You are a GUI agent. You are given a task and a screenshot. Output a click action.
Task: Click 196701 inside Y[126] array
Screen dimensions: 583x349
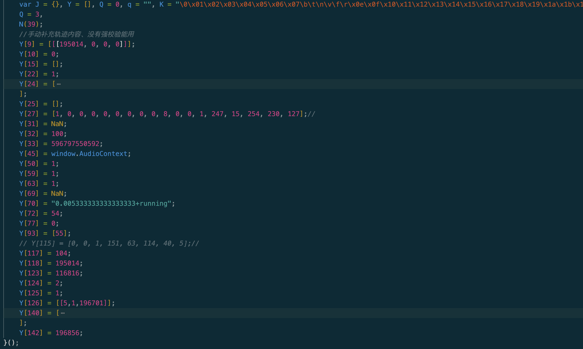tap(91, 303)
